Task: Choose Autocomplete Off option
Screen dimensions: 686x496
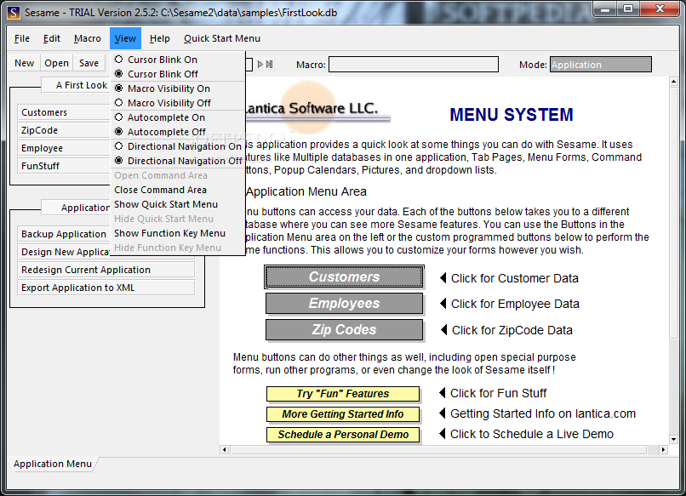Action: pos(178,132)
